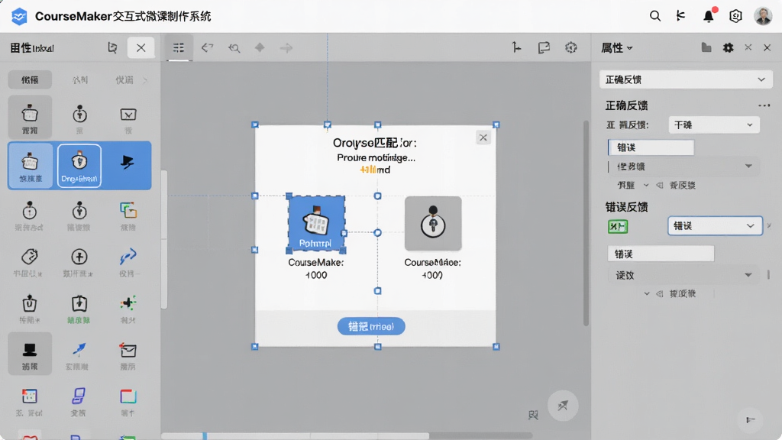
Task: Click the forward arrow in canvas toolbar
Action: pos(286,48)
